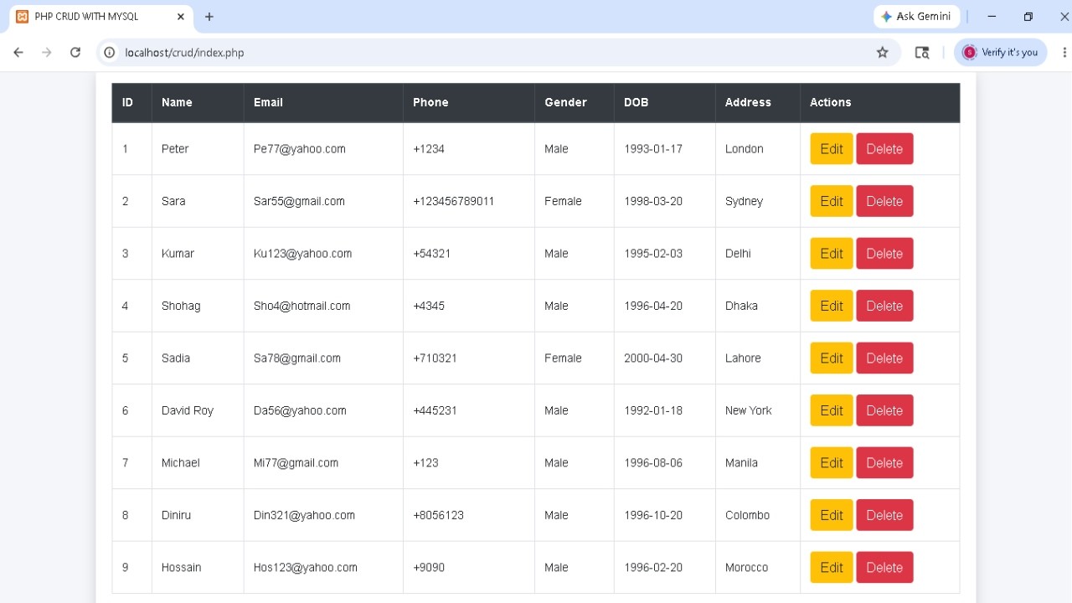Delete the David Roy record
Screen dimensions: 1072x603
pyautogui.click(x=884, y=410)
